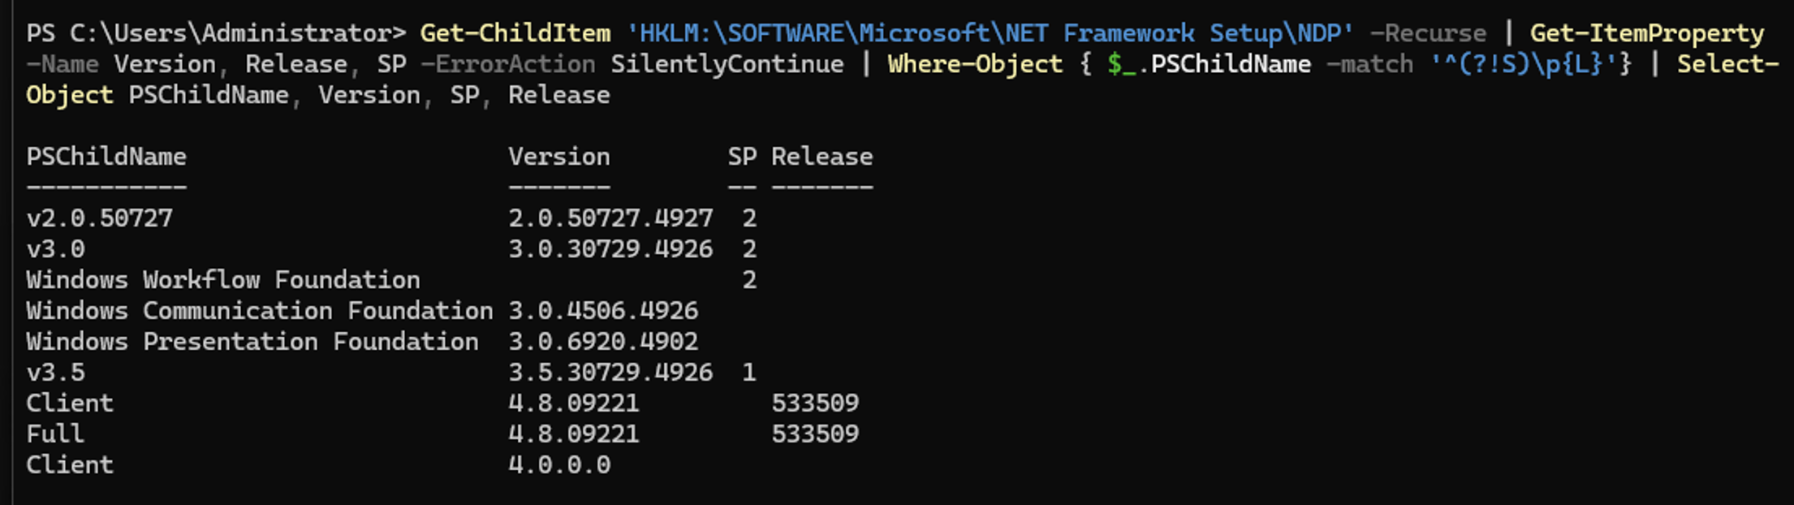Click Windows Presentation Foundation entry
Screen dimensions: 1794x505
click(252, 342)
